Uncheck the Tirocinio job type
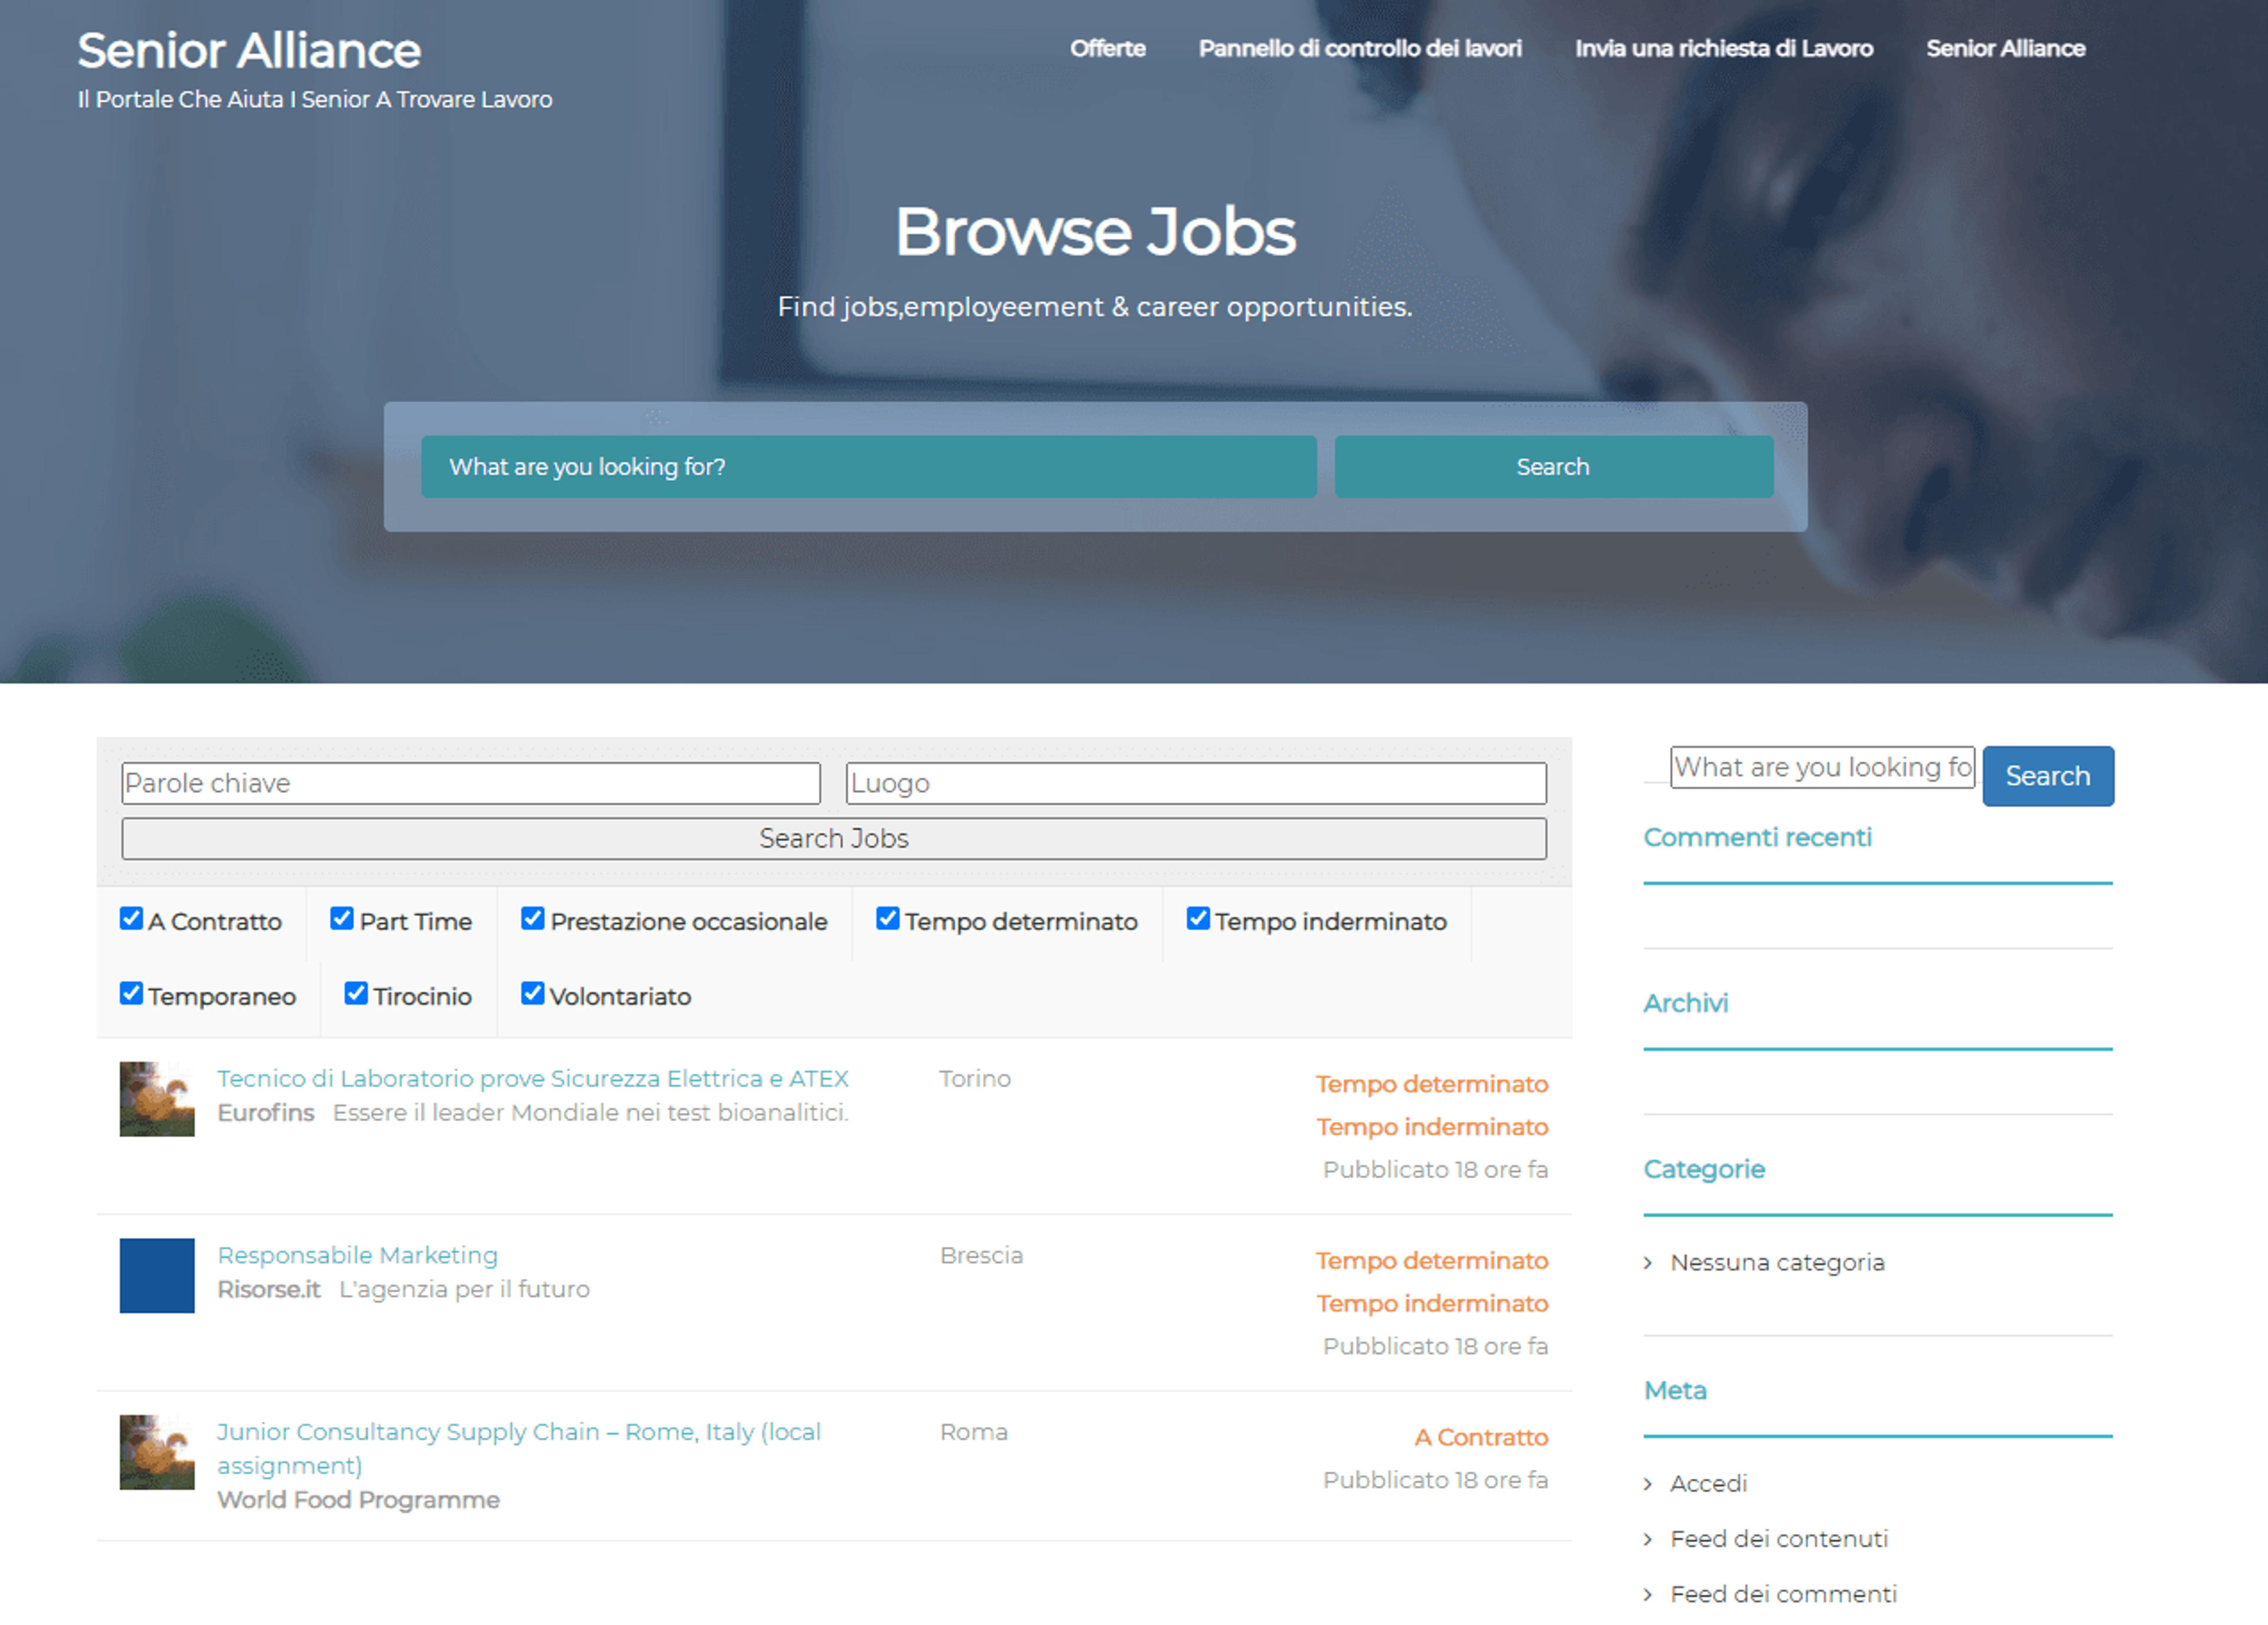Viewport: 2268px width, 1625px height. tap(356, 993)
